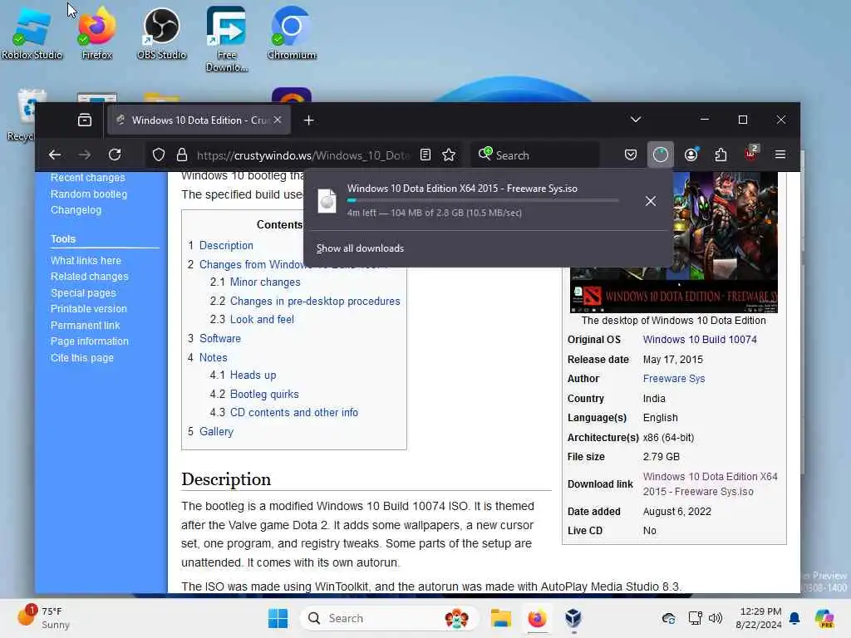Open Windows 10 Build 10074 link
This screenshot has height=638, width=851.
(700, 340)
